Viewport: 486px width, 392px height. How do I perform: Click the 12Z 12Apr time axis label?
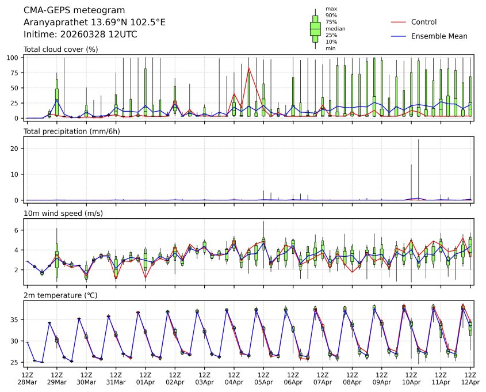(470, 378)
